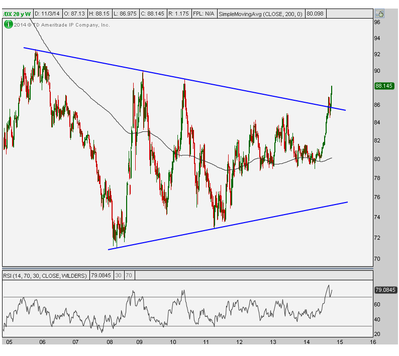Click the open value O: 87.13

pos(74,14)
